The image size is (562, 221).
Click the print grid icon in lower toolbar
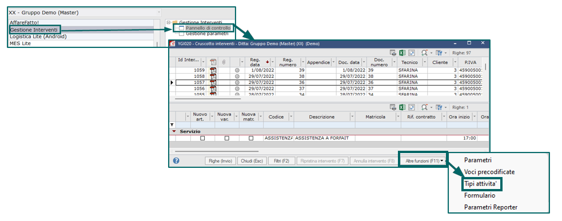coord(393,107)
